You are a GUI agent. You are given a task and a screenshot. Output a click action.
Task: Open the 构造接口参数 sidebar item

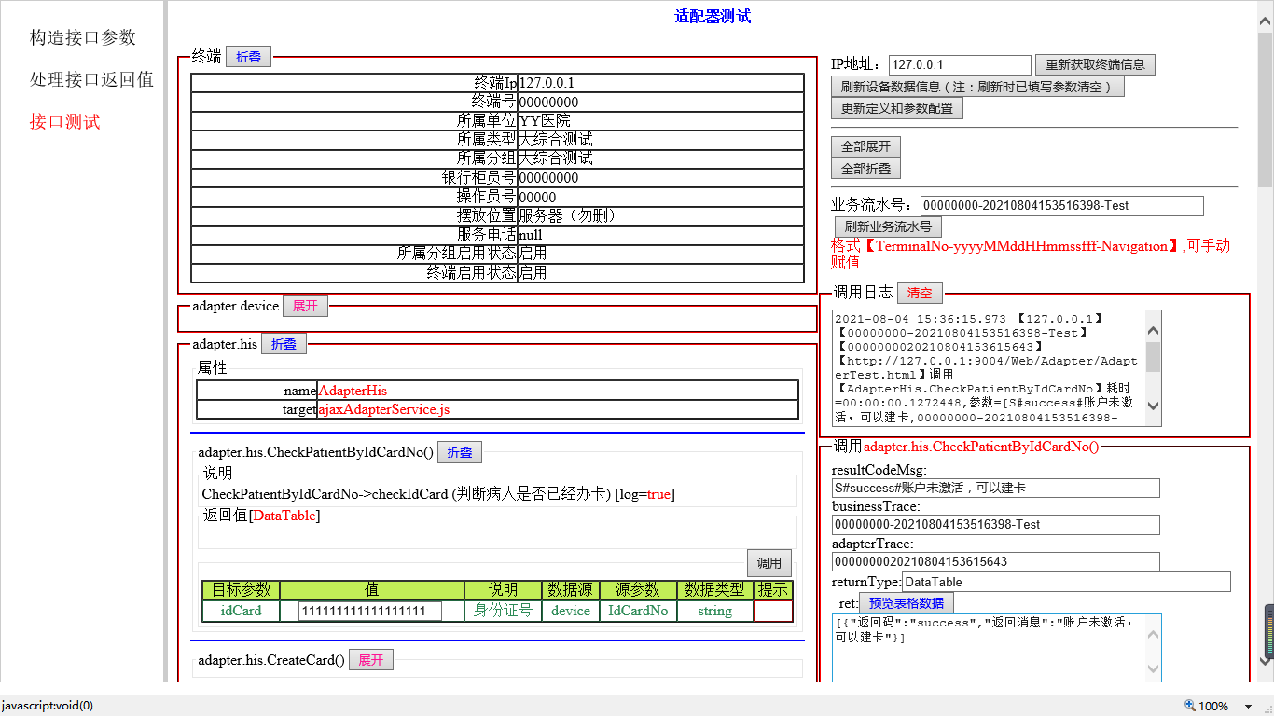pyautogui.click(x=83, y=37)
